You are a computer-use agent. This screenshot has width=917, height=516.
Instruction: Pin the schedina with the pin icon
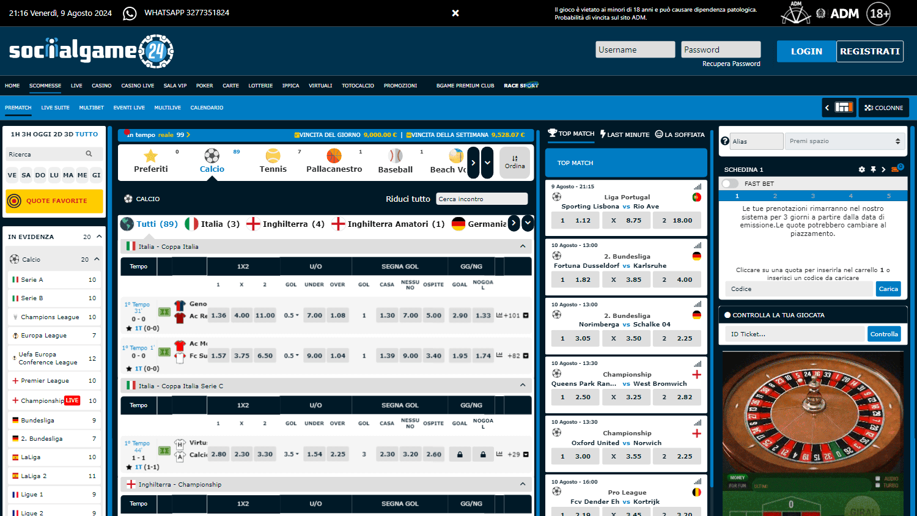coord(873,169)
